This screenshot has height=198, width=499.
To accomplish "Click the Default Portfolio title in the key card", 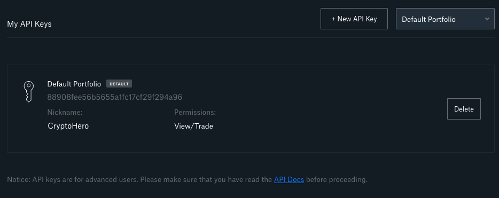I will pos(74,84).
